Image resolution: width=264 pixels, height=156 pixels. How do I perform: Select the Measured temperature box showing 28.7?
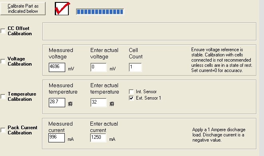pyautogui.click(x=57, y=102)
